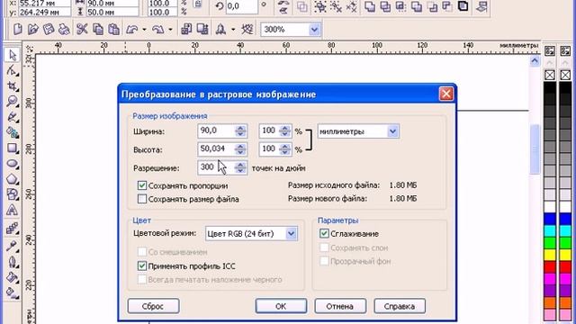This screenshot has width=576, height=324.
Task: Toggle the lock ratio button in property bar
Action: (x=198, y=4)
